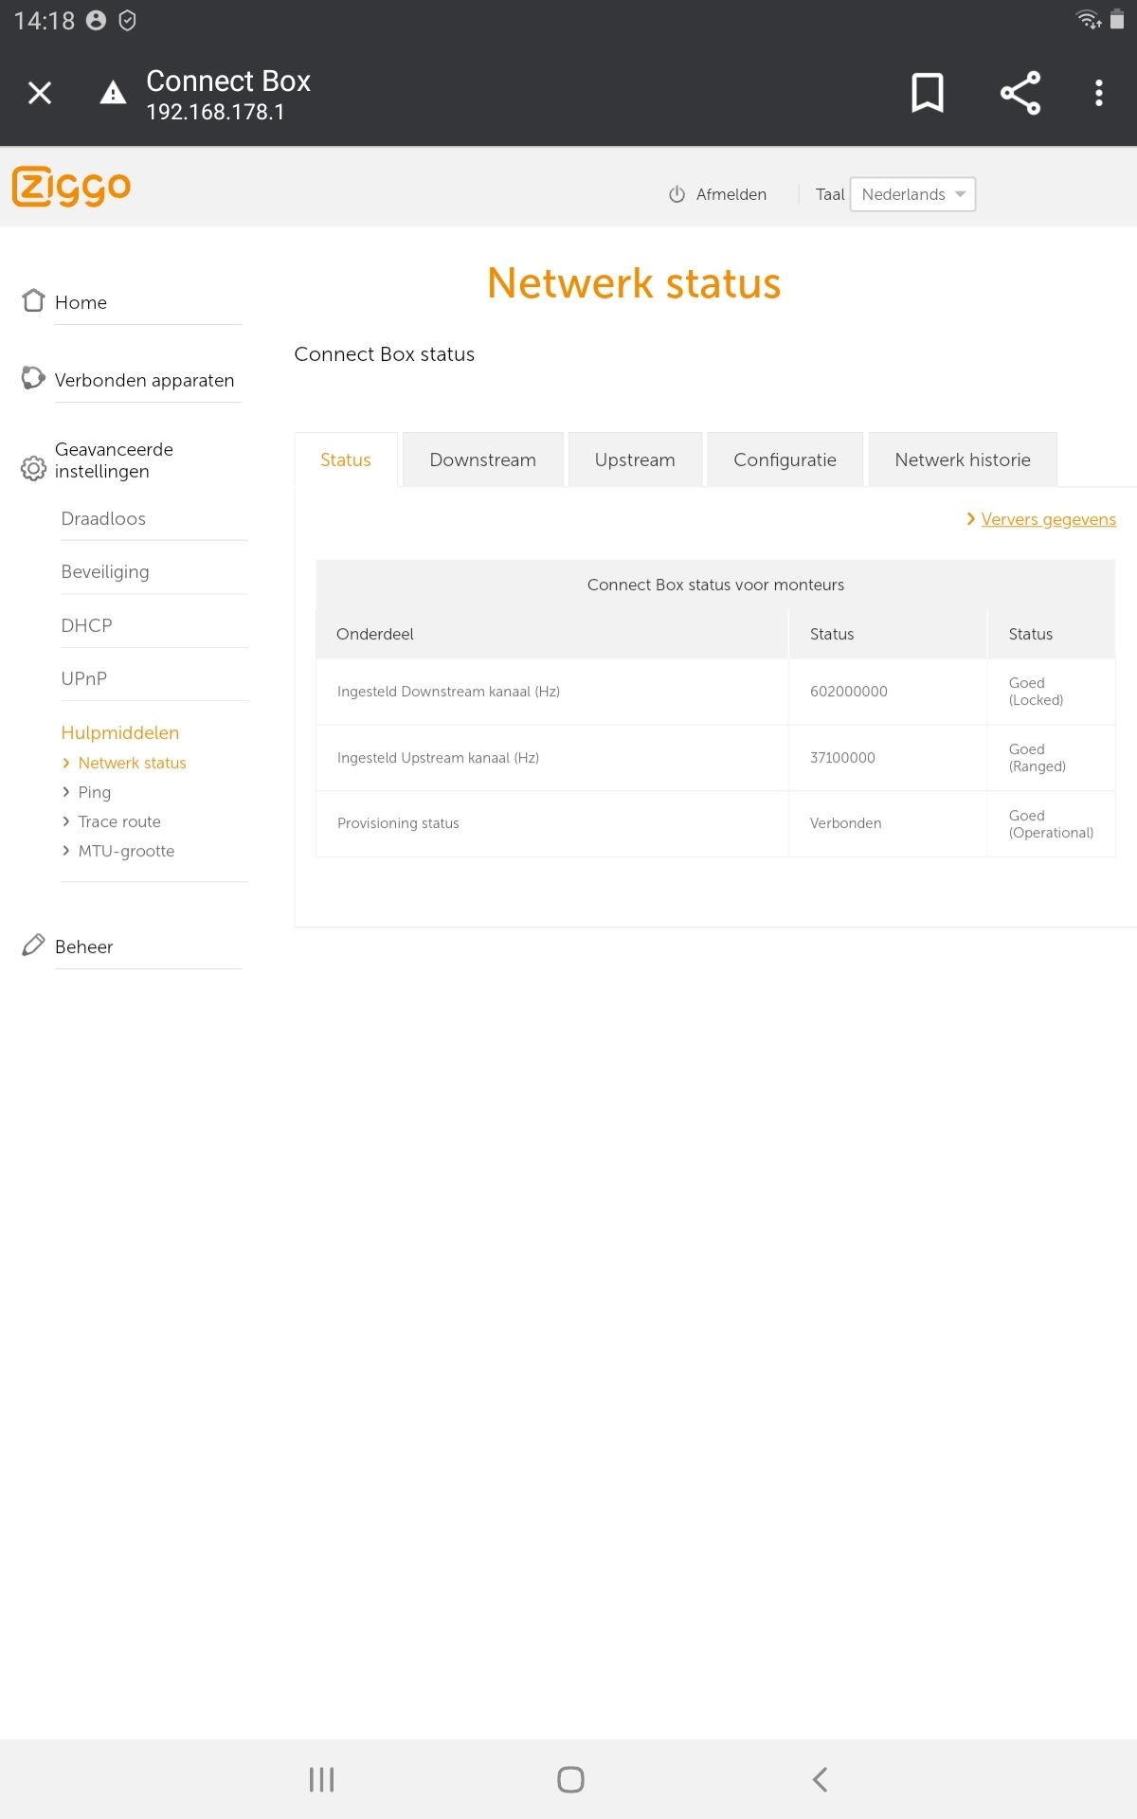Click the Ziggo logo
The height and width of the screenshot is (1819, 1137).
tap(71, 187)
